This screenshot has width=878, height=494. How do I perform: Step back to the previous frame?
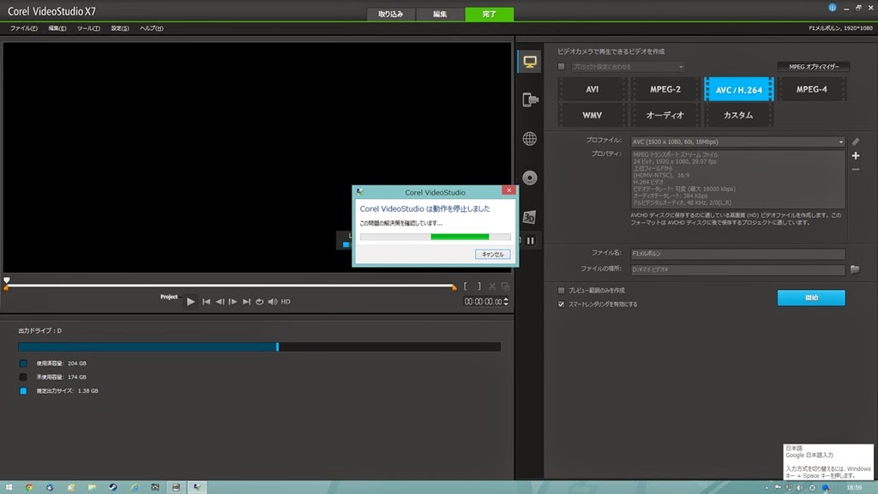[x=219, y=302]
